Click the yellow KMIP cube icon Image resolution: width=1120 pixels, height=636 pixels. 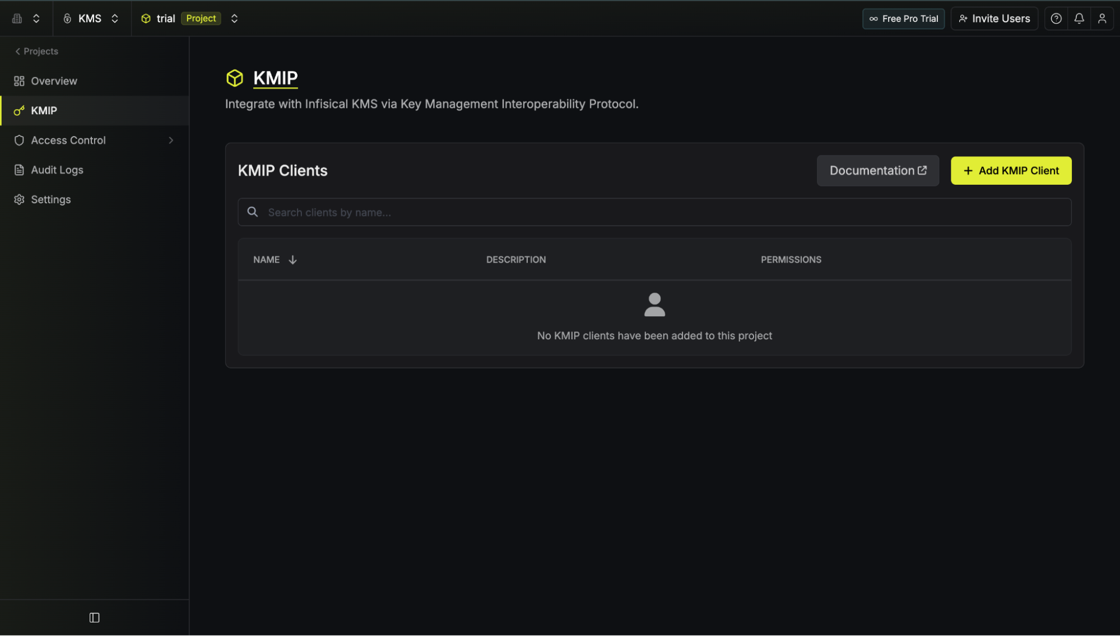point(235,78)
